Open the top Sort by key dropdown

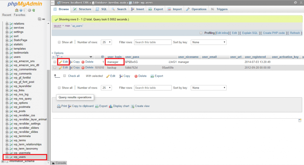[x=208, y=42]
